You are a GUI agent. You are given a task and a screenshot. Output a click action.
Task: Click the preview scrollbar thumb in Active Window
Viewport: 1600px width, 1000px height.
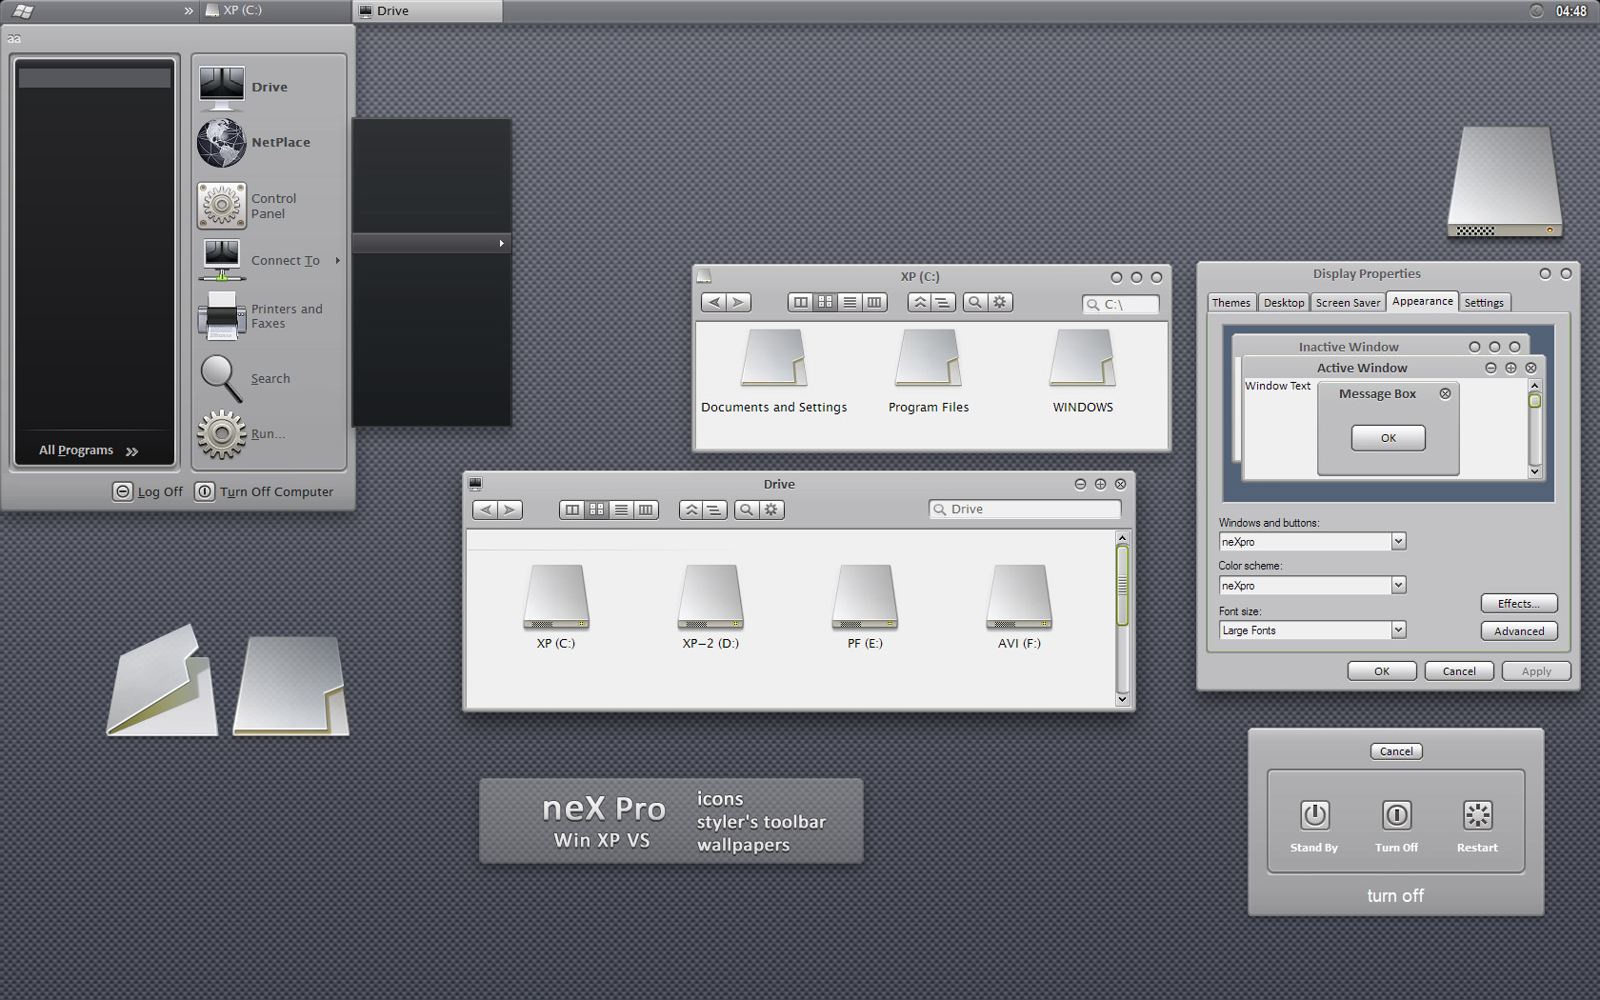tap(1534, 401)
